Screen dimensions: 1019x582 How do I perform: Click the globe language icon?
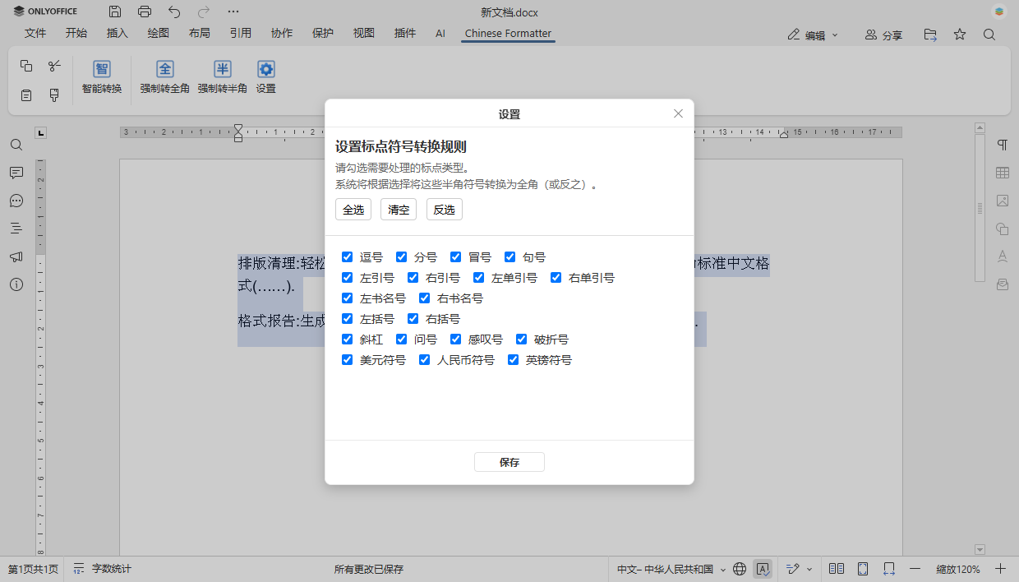[740, 569]
